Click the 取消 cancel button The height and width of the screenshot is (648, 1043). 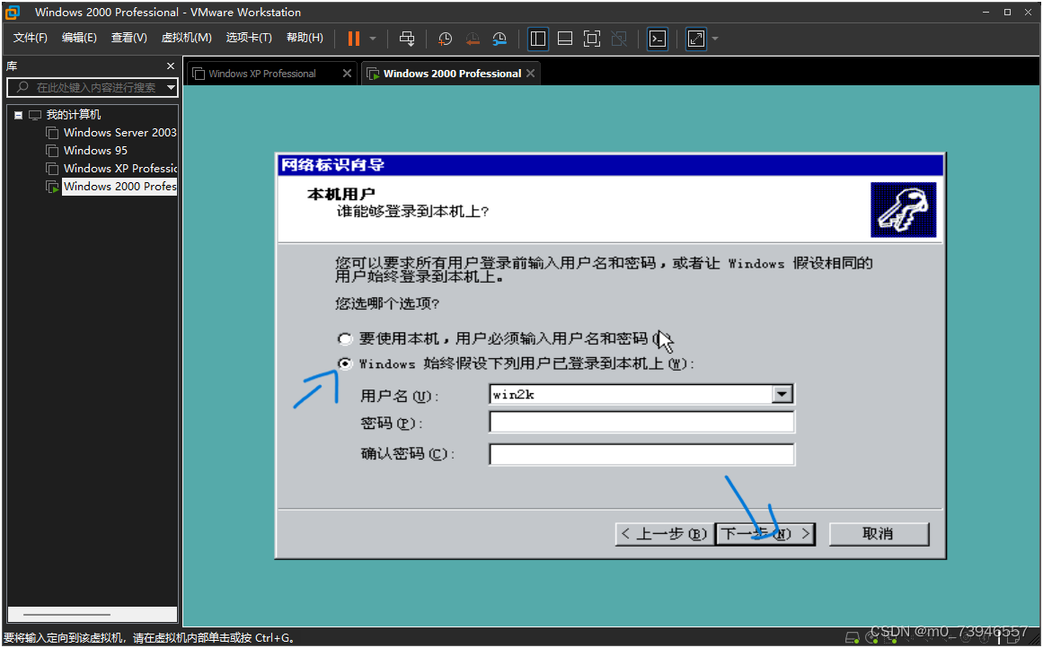(x=878, y=534)
